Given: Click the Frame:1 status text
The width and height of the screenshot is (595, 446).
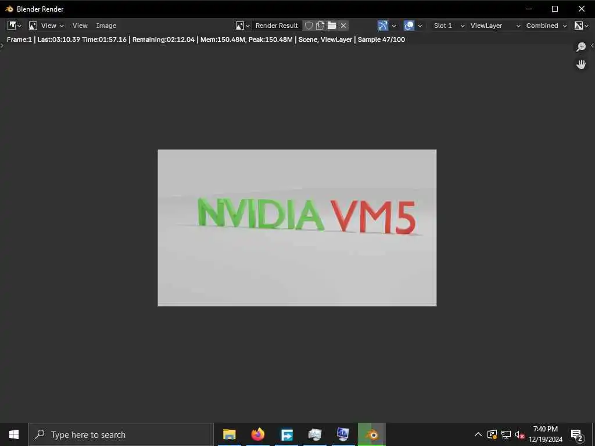Looking at the screenshot, I should (19, 39).
